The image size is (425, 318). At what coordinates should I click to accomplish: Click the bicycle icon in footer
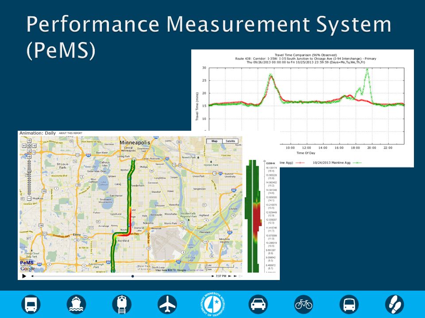[x=304, y=304]
